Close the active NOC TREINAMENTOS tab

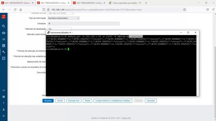tap(69, 3)
